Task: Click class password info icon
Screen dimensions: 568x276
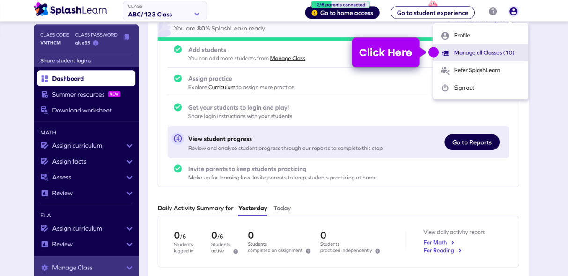Action: coord(96,43)
